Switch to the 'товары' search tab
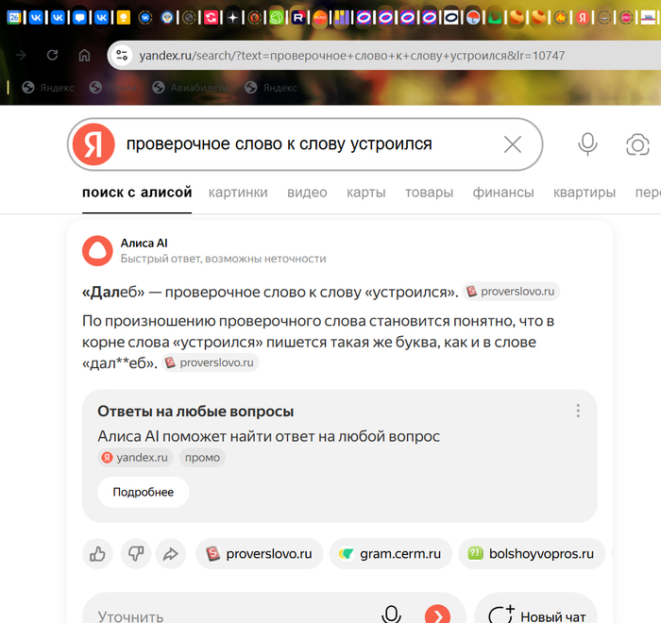Viewport: 661px width, 623px height. coord(429,193)
